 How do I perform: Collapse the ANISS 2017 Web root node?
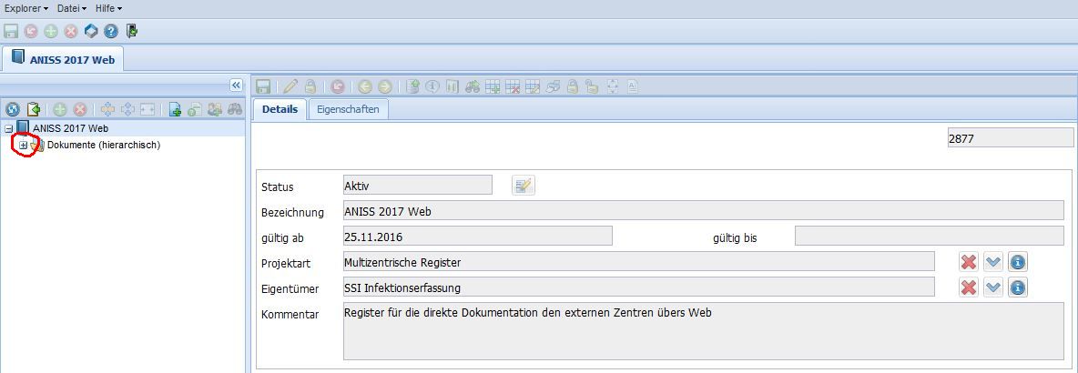pos(9,129)
